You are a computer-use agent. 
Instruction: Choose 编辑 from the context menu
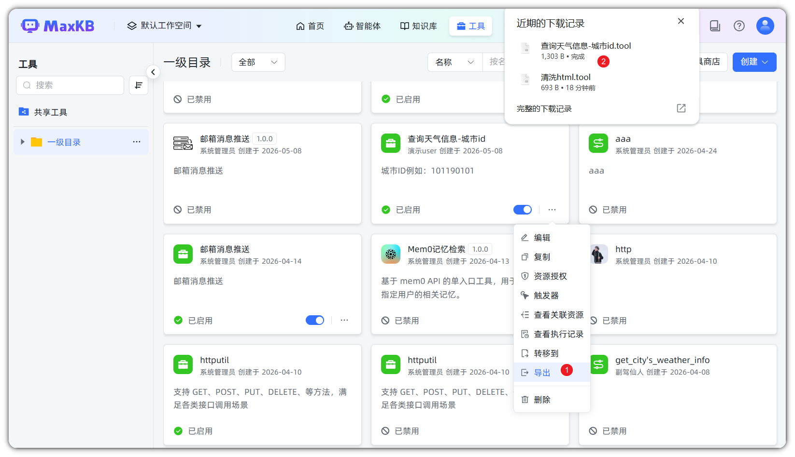coord(552,238)
